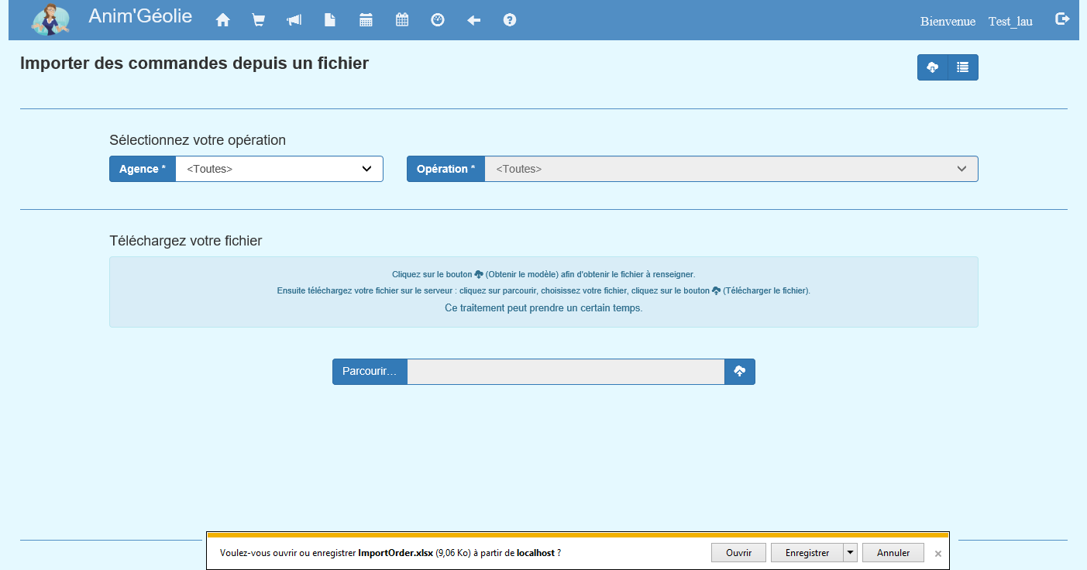The width and height of the screenshot is (1087, 570).
Task: Go to the home page icon
Action: coord(223,21)
